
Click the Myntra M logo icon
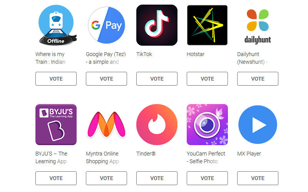(107, 124)
